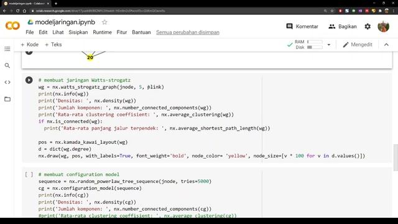The image size is (398, 224).
Task: Click the line 'd = dict(wg.degree)'
Action: pos(65,149)
